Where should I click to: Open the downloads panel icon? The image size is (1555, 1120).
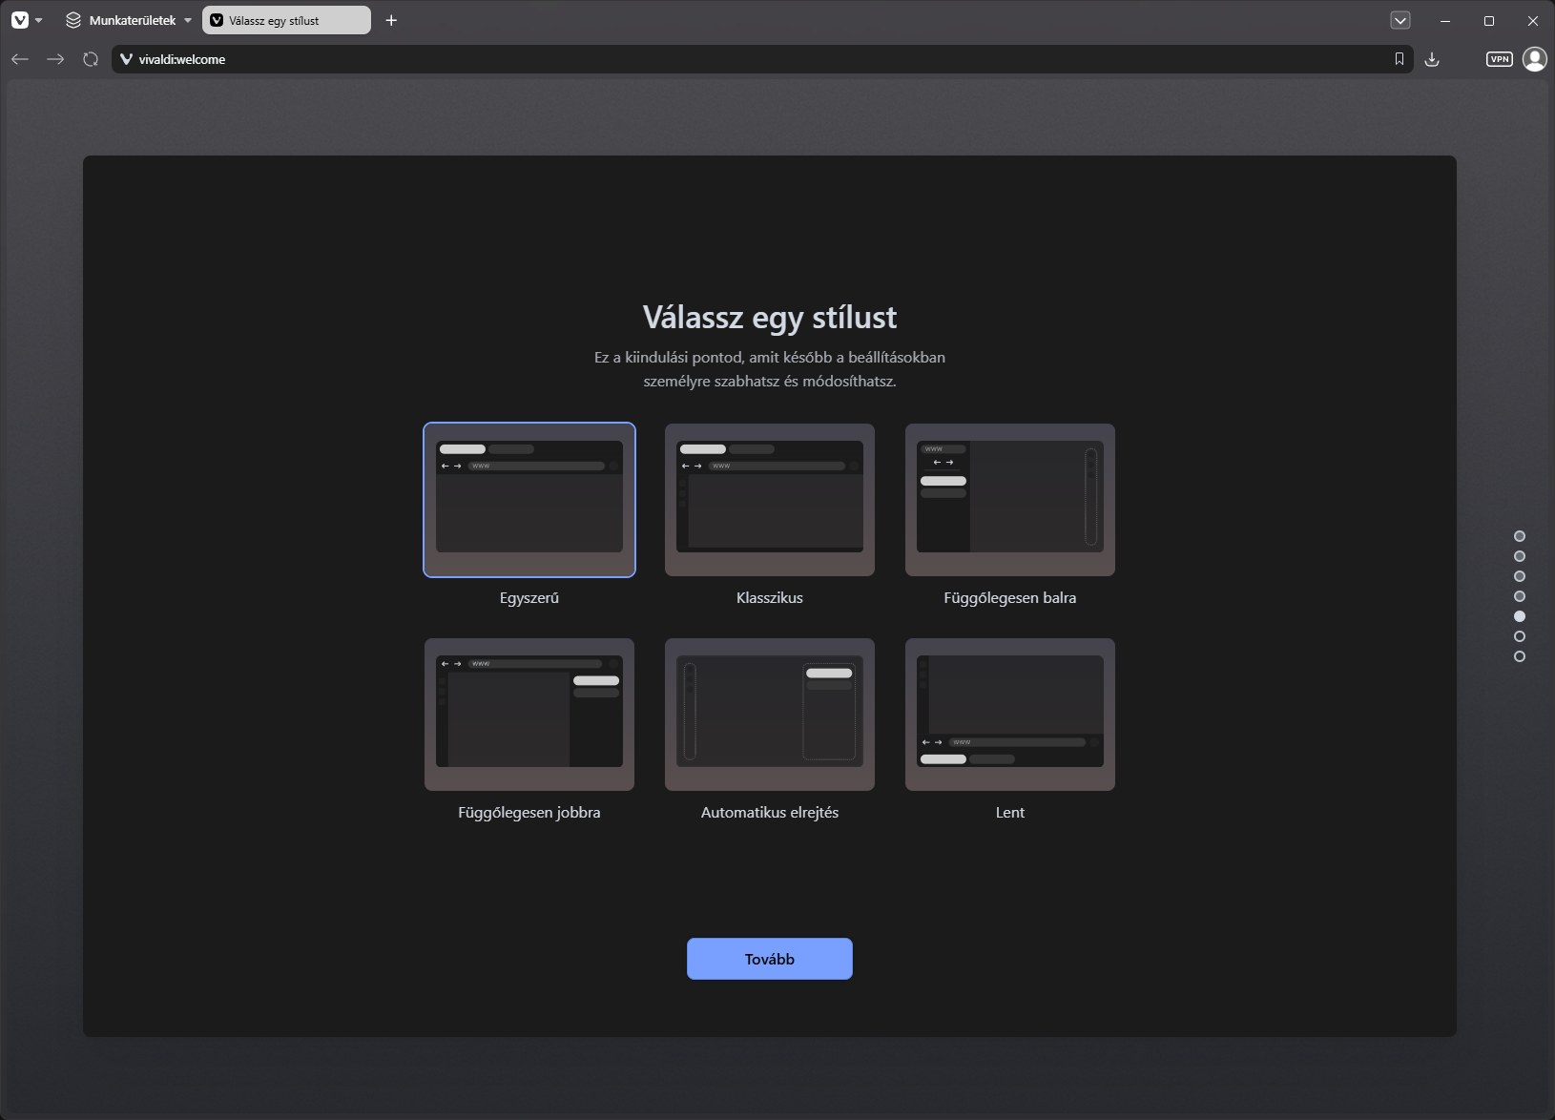[1432, 59]
